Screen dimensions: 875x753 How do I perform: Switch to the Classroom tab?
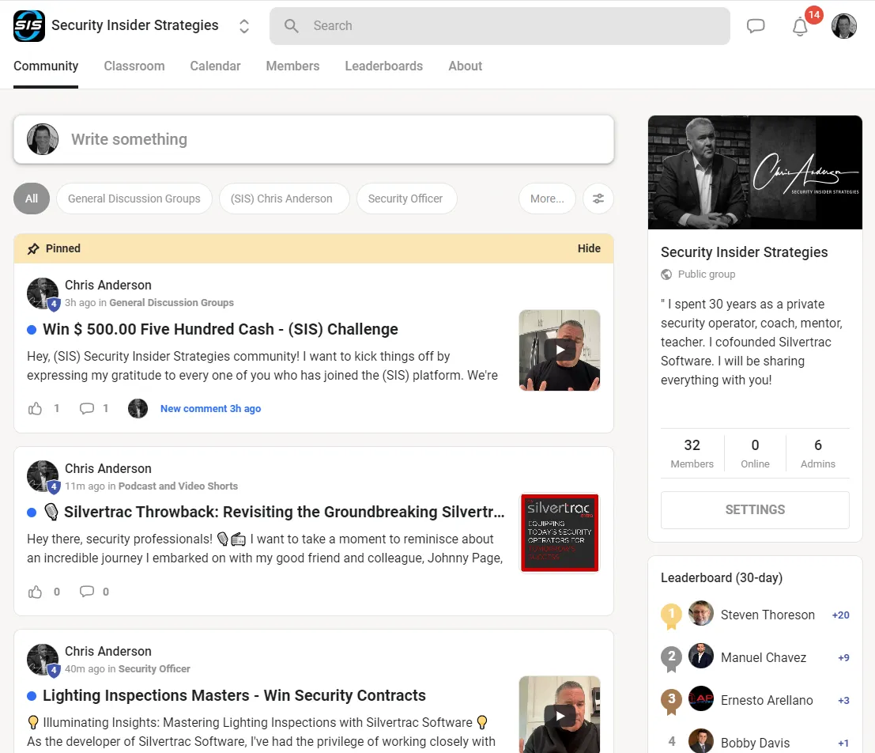134,66
